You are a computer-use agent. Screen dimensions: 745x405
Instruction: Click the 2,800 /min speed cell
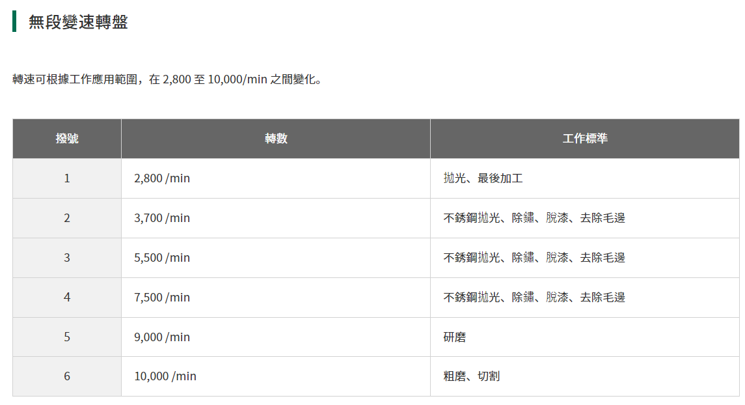162,178
